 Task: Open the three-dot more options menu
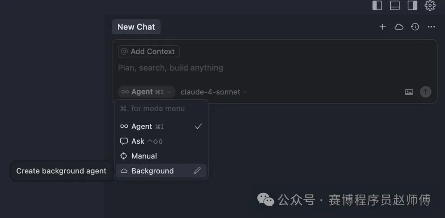(431, 27)
